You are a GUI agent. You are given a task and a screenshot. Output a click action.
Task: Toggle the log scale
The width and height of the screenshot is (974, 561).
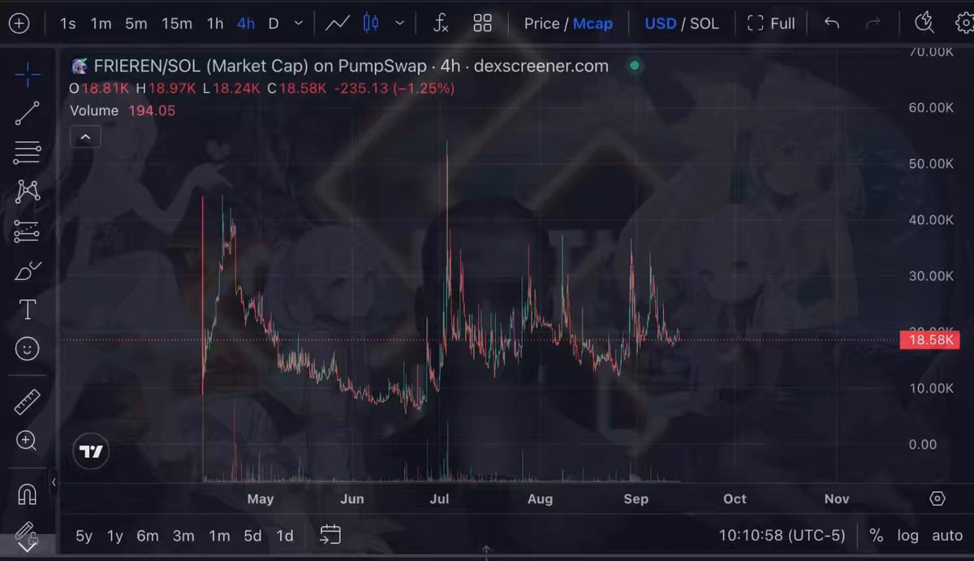point(907,536)
